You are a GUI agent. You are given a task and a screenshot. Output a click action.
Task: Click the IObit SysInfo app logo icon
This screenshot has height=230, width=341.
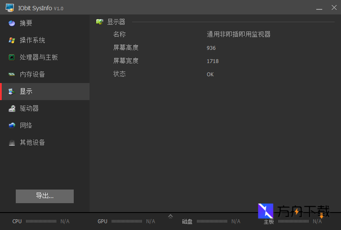tap(10, 8)
